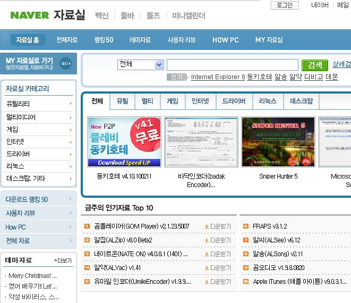The height and width of the screenshot is (303, 351).
Task: Open the Merry Christmas! theme item
Action: coord(32,276)
